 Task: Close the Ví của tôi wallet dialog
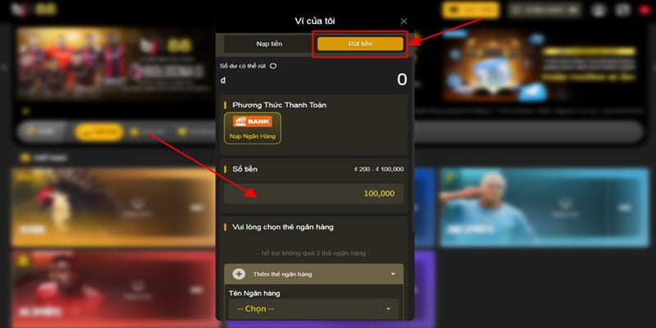[x=403, y=21]
